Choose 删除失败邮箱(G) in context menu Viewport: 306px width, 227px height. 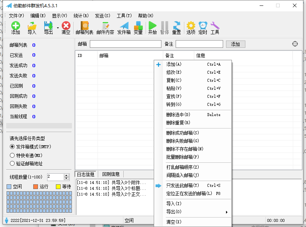(193, 141)
